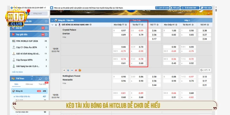Collapse the Thể thao panel

pos(46,78)
